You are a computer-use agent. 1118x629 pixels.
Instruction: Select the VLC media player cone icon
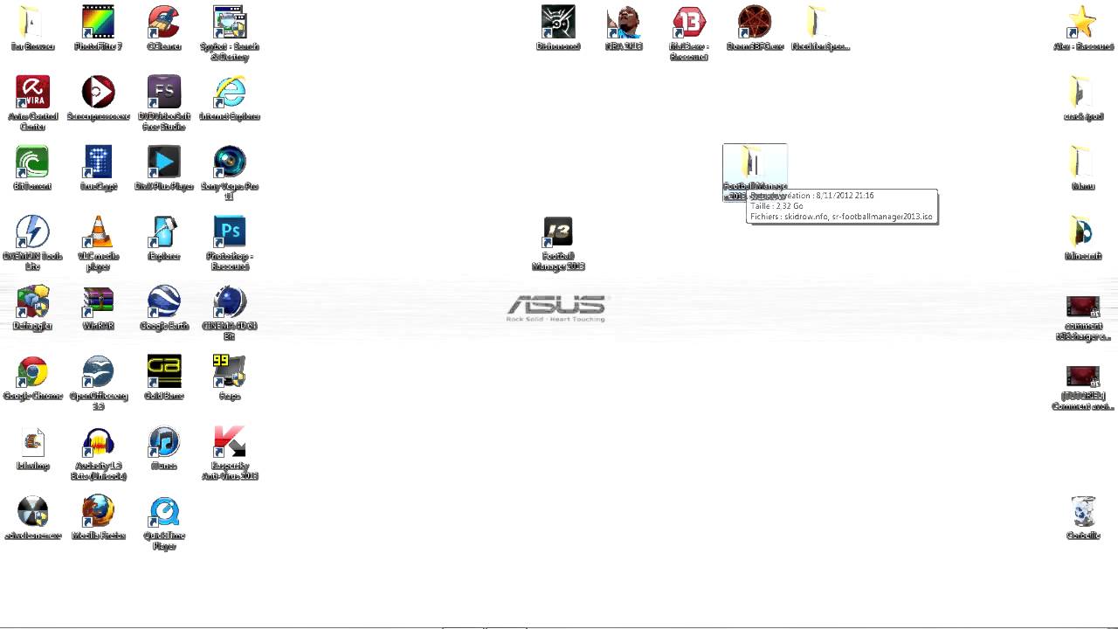coord(98,232)
